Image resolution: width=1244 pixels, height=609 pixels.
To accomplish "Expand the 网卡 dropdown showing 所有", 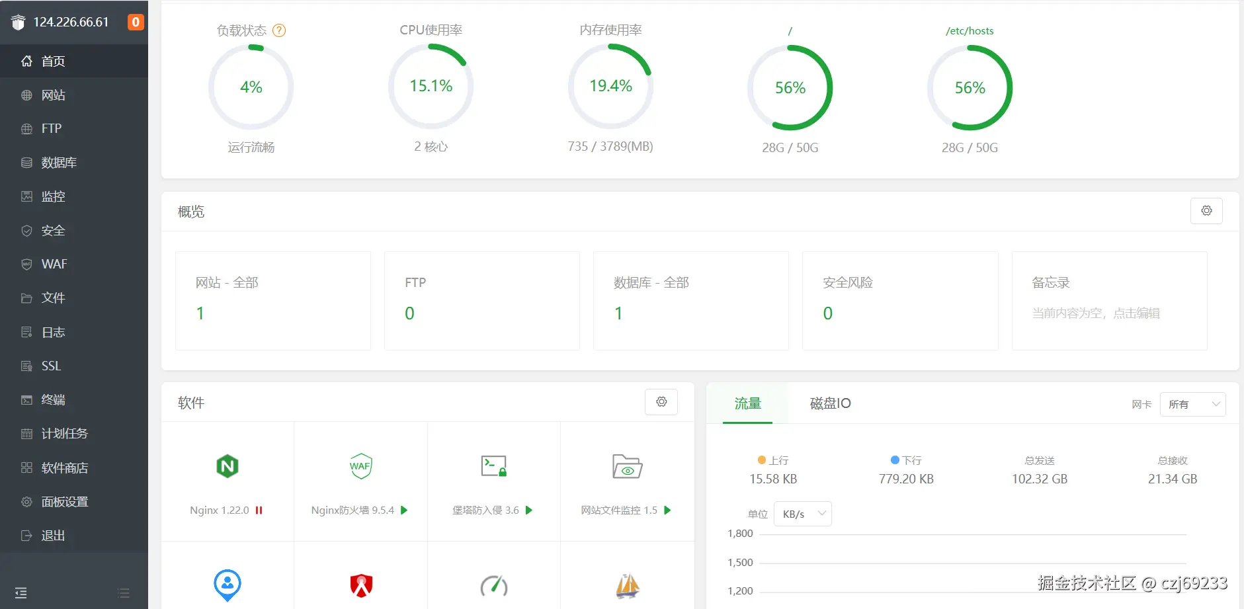I will [1192, 404].
